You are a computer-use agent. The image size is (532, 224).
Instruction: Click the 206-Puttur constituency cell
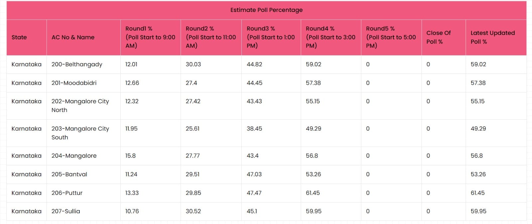(x=83, y=193)
